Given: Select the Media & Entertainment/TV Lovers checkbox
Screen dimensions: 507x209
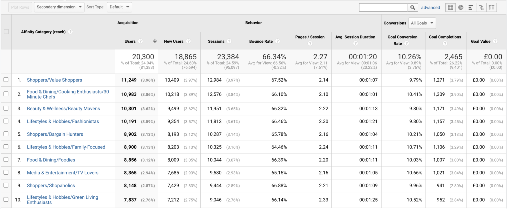Looking at the screenshot, I should click(6, 172).
